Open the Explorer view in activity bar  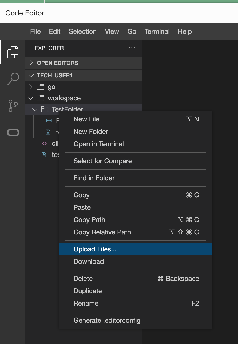pos(13,52)
